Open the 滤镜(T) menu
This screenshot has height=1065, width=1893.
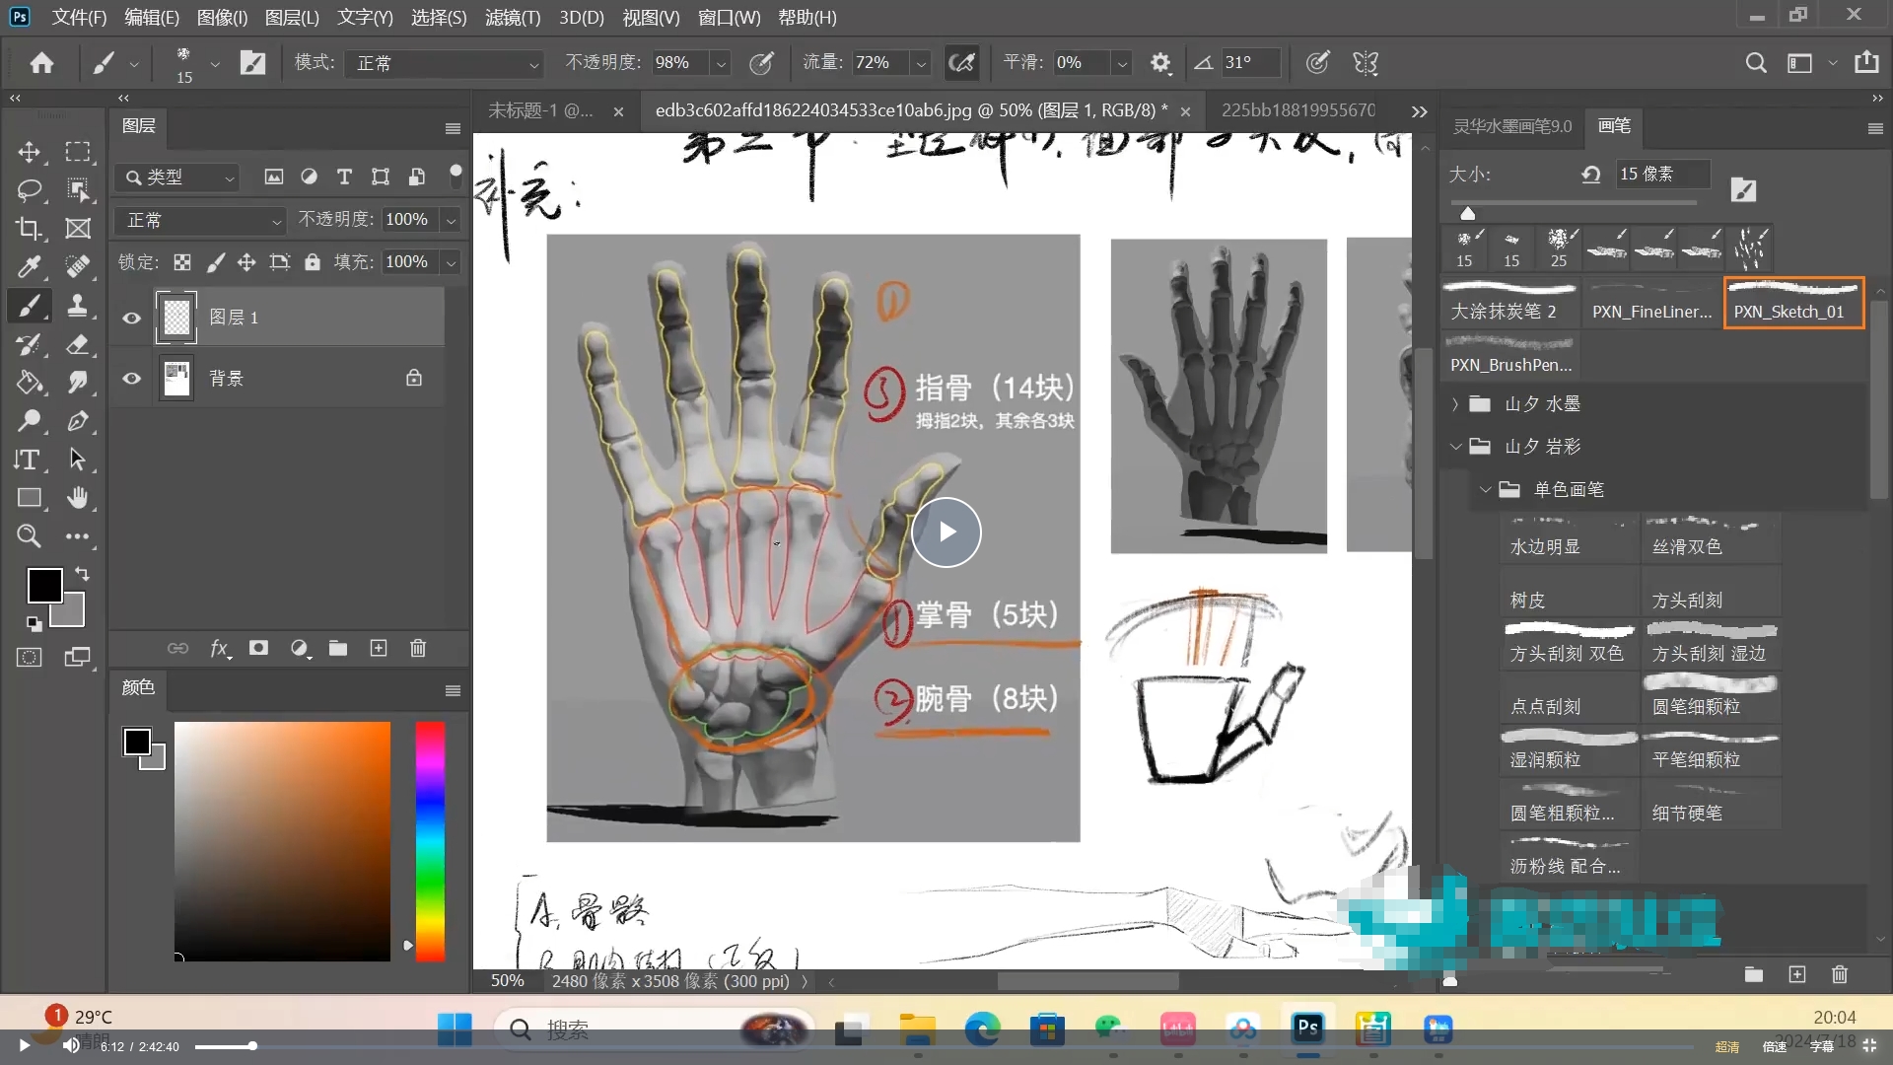coord(513,18)
